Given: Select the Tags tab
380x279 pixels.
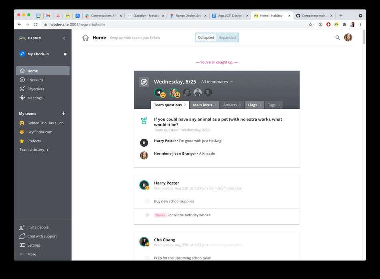Looking at the screenshot, I should (x=274, y=105).
